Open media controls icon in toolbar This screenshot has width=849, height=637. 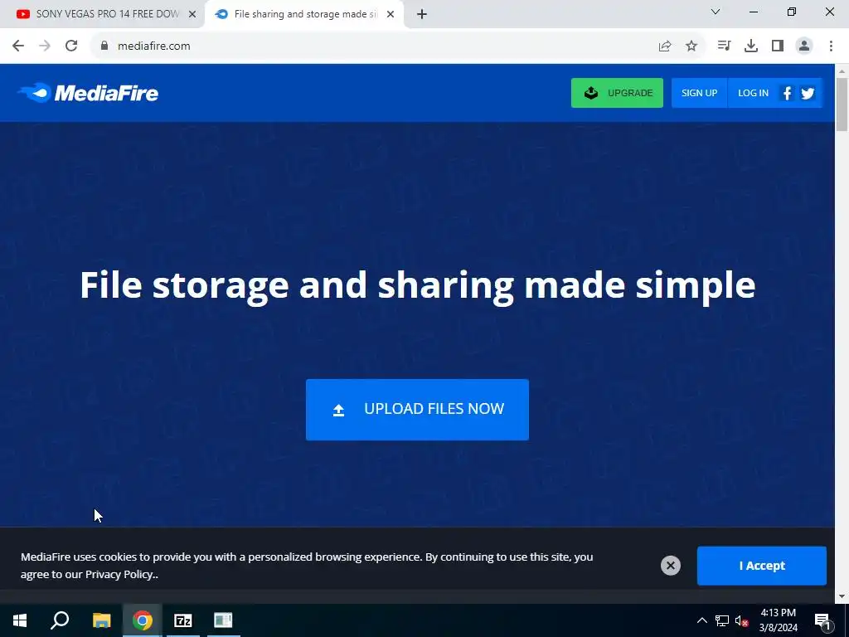tap(724, 46)
